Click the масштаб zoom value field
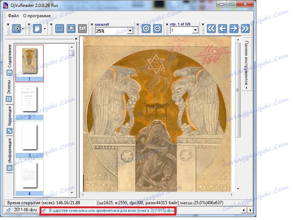 click(111, 31)
